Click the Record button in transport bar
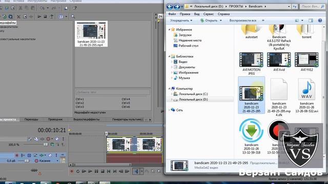Screen dimensions: 328x184 (x=72, y=171)
